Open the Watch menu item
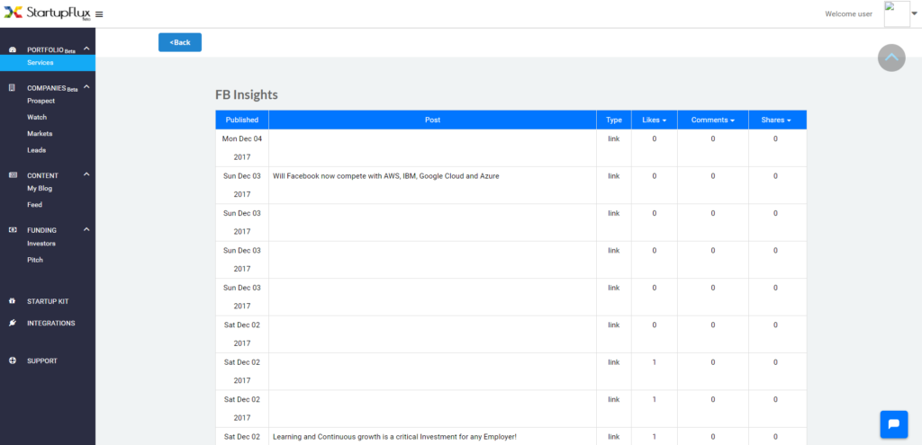 (x=37, y=118)
